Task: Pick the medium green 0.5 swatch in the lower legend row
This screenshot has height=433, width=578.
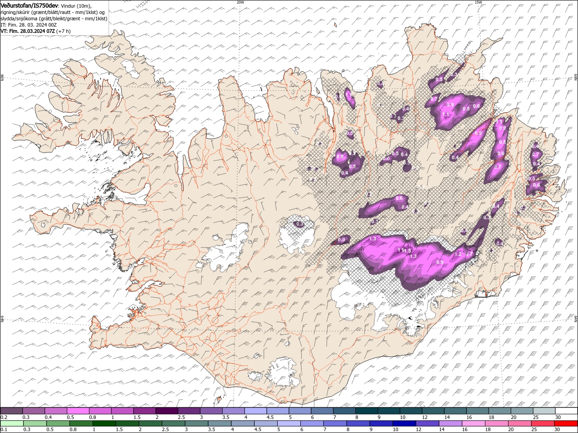Action: tap(58, 424)
